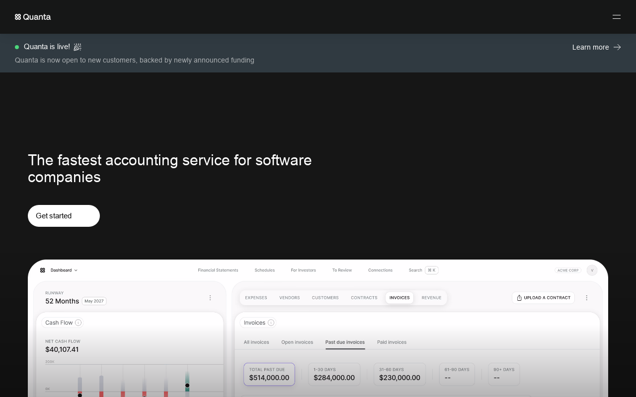Open Financial Statements menu item
Image resolution: width=636 pixels, height=397 pixels.
coord(218,270)
